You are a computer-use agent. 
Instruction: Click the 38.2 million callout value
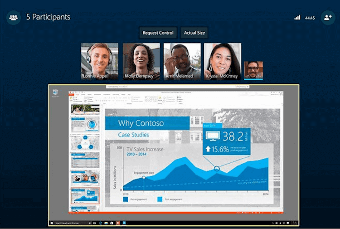[233, 136]
